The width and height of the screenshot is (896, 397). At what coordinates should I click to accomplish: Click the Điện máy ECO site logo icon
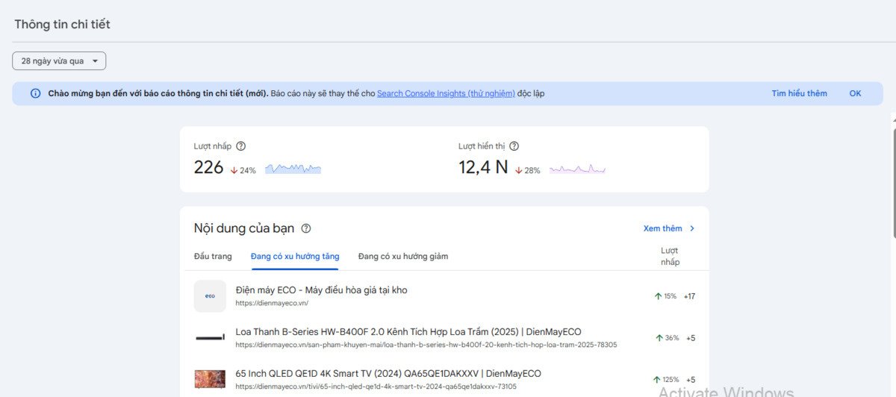coord(210,296)
